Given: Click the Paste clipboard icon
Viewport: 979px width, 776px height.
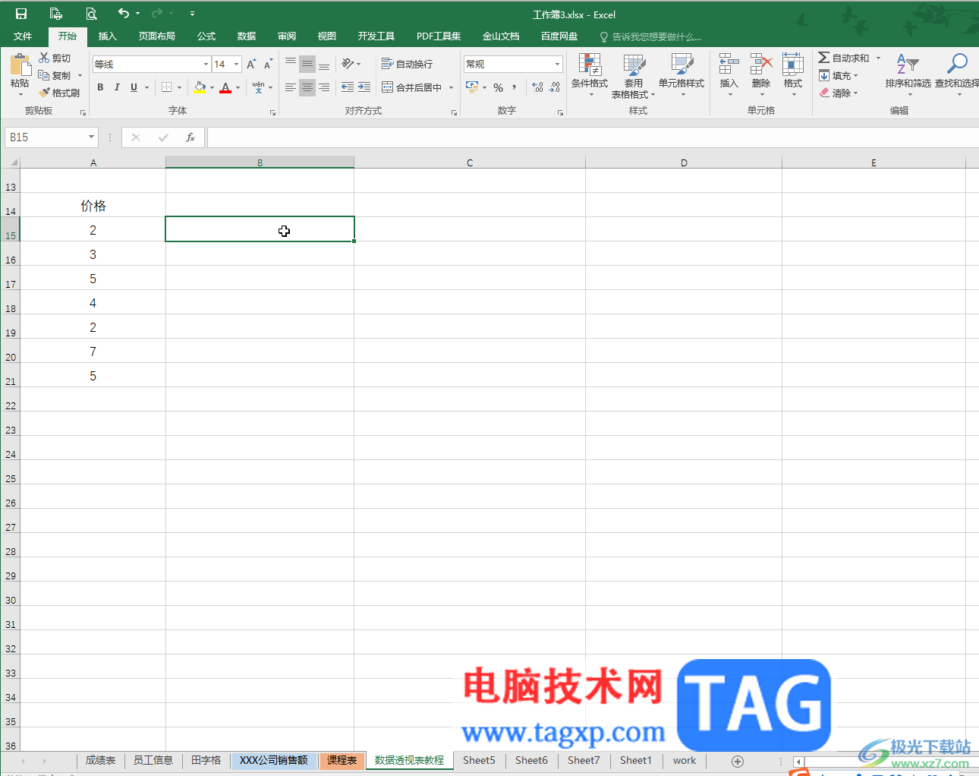Looking at the screenshot, I should click(20, 65).
